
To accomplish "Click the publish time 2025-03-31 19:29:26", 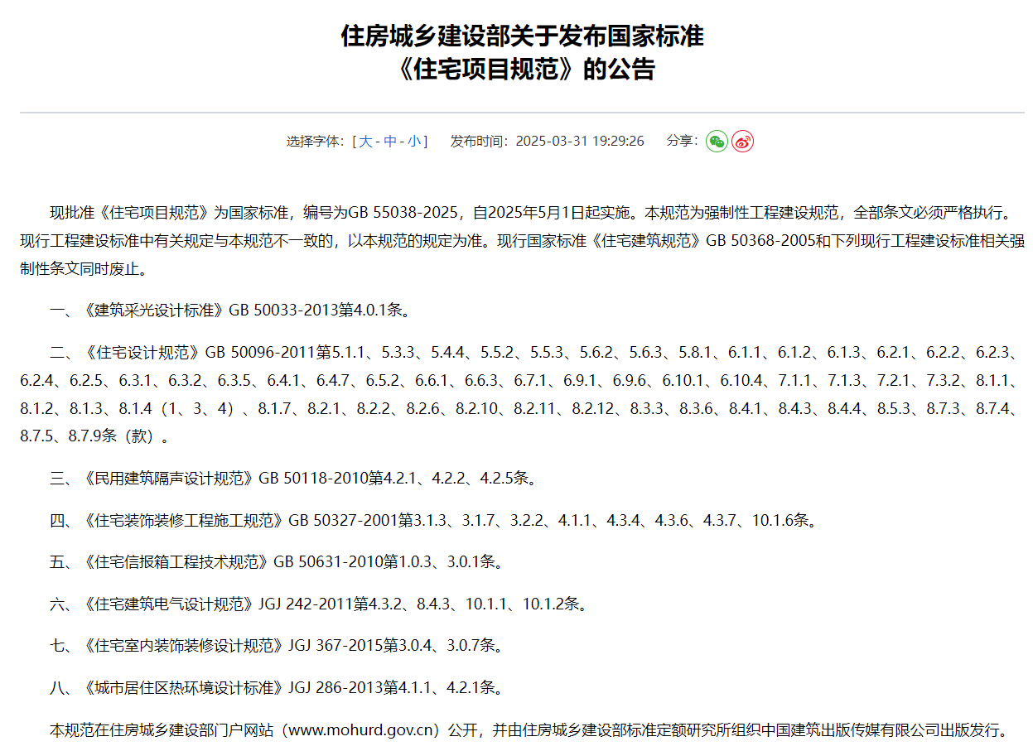I will [x=580, y=141].
